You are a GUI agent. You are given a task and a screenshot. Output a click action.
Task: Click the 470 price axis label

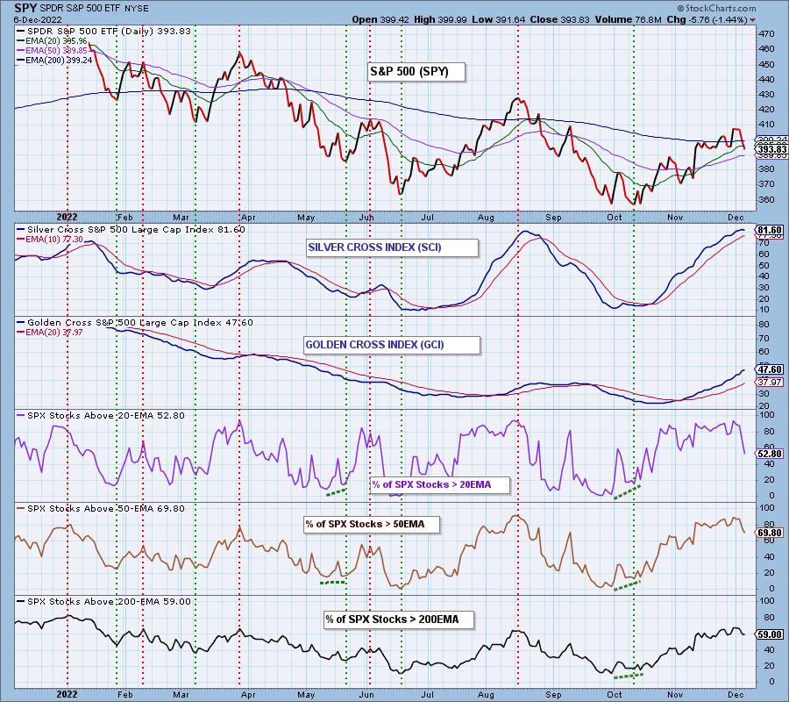click(x=767, y=34)
